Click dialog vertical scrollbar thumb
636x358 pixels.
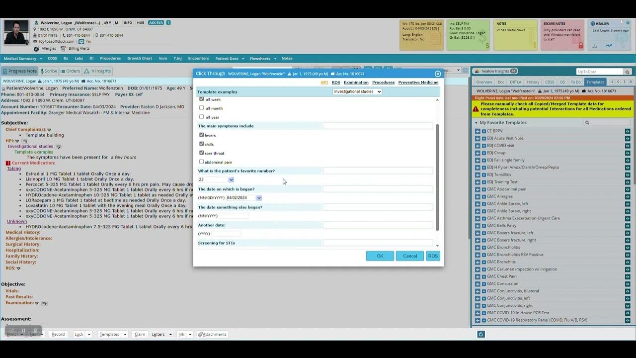click(438, 177)
